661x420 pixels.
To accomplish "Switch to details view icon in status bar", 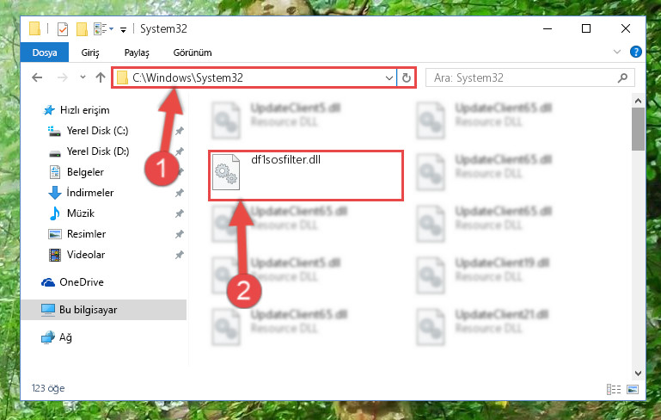I will [x=614, y=389].
